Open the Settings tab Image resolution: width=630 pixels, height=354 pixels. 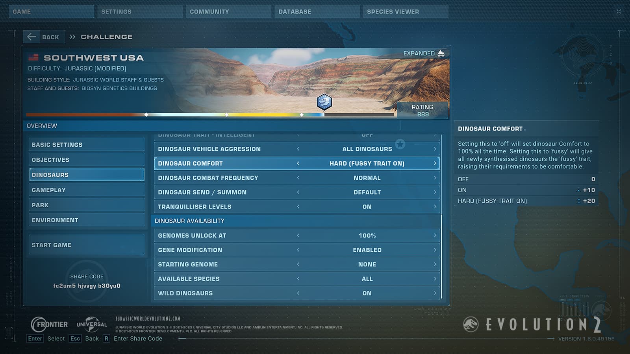(x=140, y=12)
